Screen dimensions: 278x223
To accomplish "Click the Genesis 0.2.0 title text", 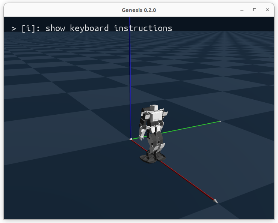I will tap(139, 10).
